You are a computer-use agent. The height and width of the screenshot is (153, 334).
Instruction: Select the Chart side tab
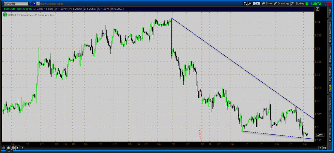point(330,89)
